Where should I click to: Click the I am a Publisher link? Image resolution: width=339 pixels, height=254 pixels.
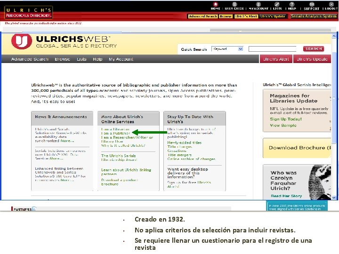[116, 133]
